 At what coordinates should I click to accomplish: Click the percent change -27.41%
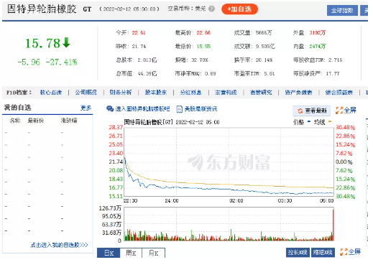(62, 62)
